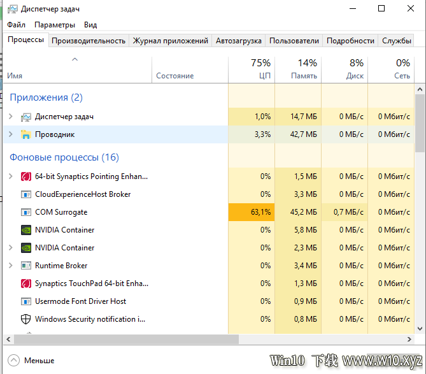Open the Автозагрузка tab
Viewport: 426px width, 374px height.
pos(239,41)
